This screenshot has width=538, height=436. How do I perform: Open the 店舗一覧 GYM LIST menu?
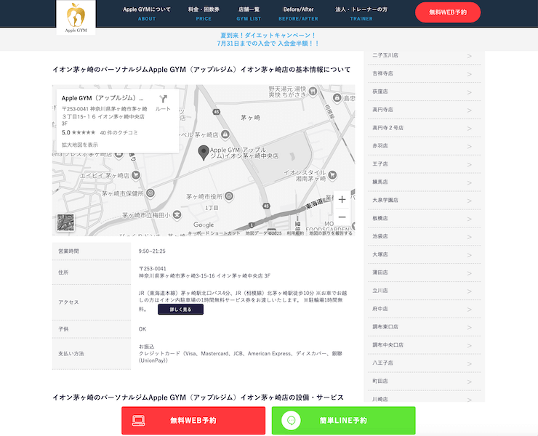249,14
